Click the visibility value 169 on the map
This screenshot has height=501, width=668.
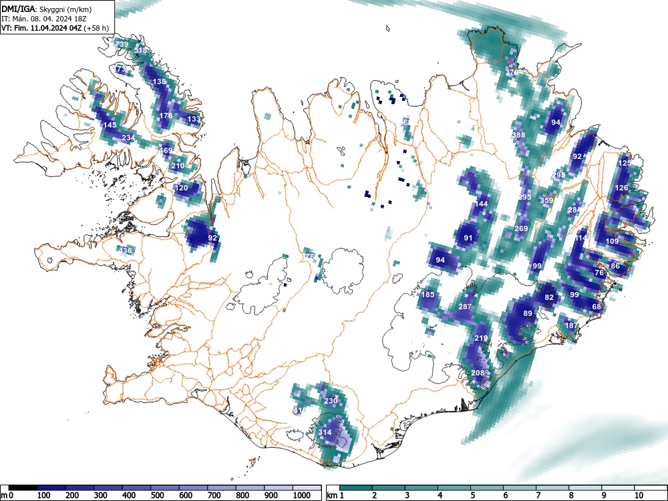(166, 150)
